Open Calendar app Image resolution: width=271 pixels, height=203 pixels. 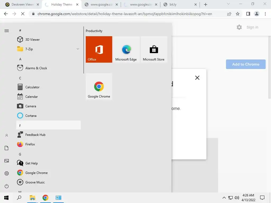pos(48,97)
